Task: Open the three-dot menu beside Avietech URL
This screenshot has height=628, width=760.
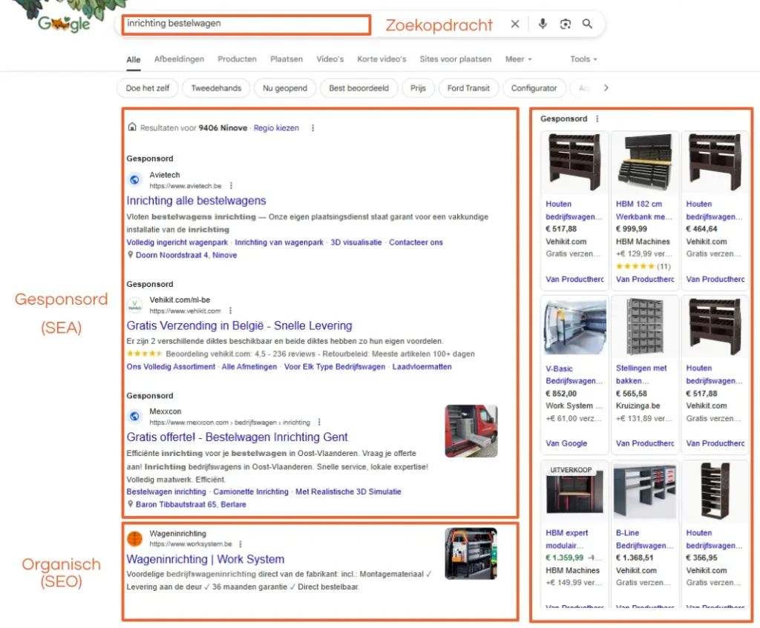Action: tap(231, 185)
